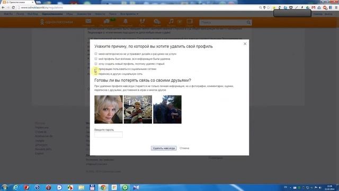Check the reason about design and service prices
This screenshot has height=191, width=339.
pos(96,54)
